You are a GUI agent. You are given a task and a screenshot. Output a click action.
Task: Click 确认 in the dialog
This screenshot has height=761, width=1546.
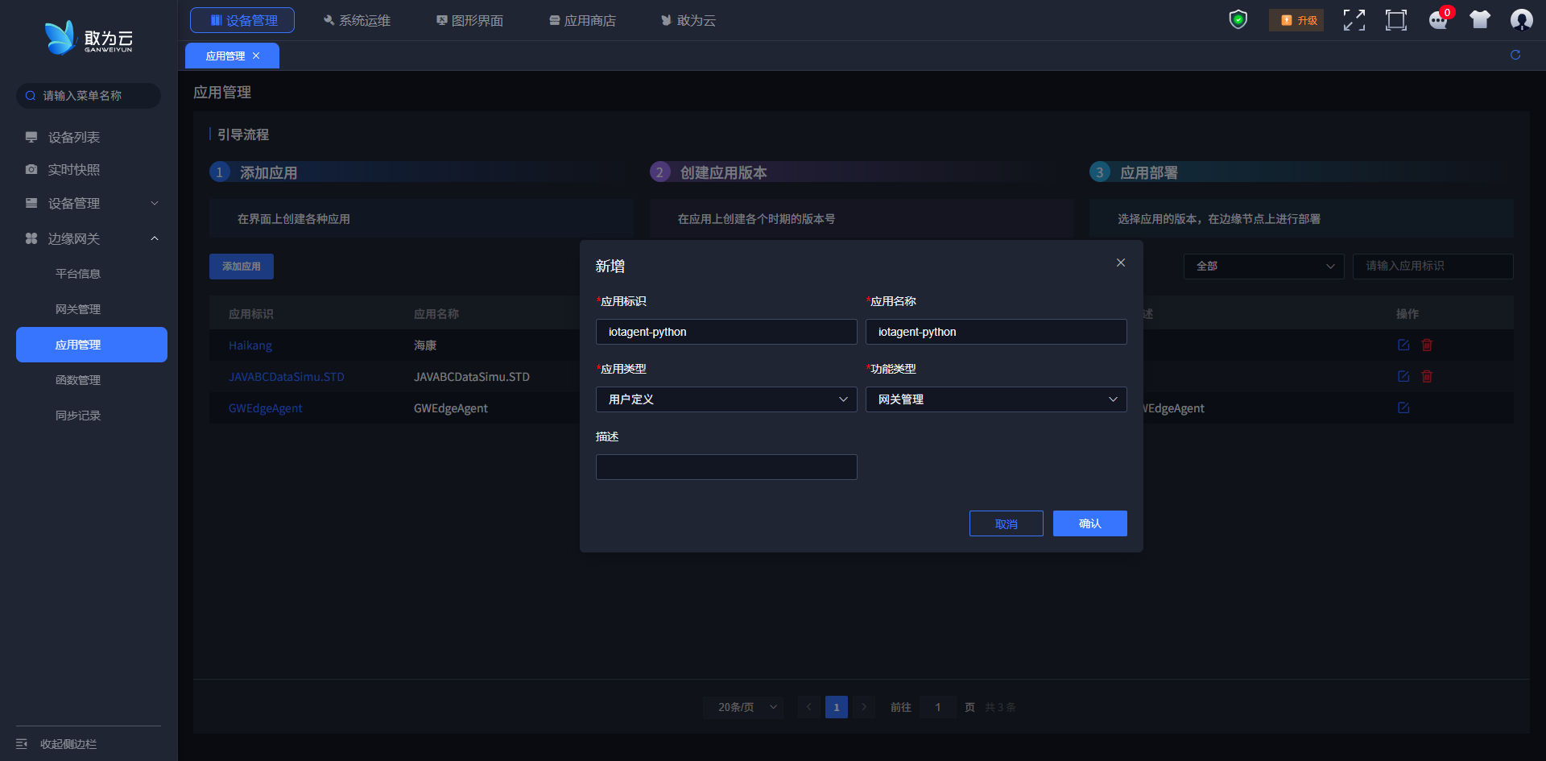1090,523
